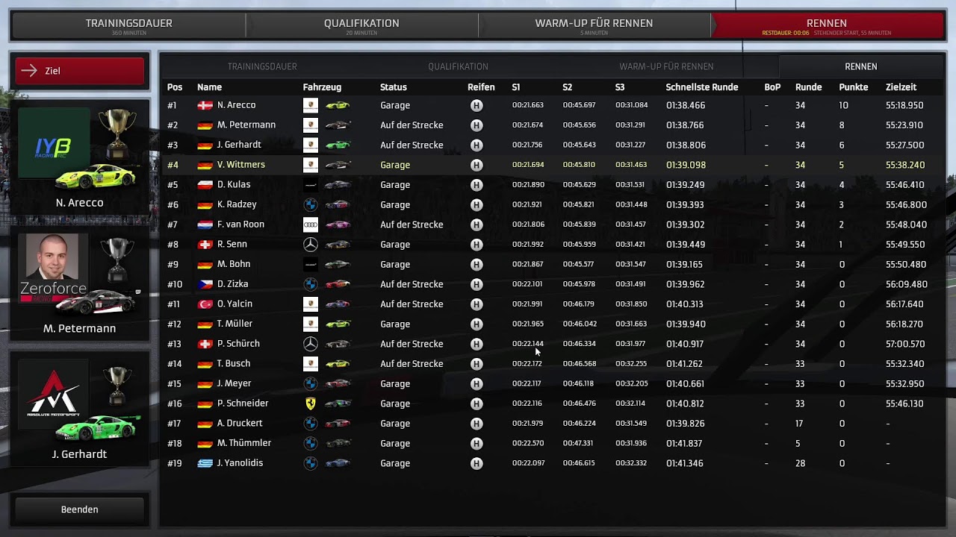Select the driver name N. Arecco in table
The height and width of the screenshot is (537, 956).
236,105
